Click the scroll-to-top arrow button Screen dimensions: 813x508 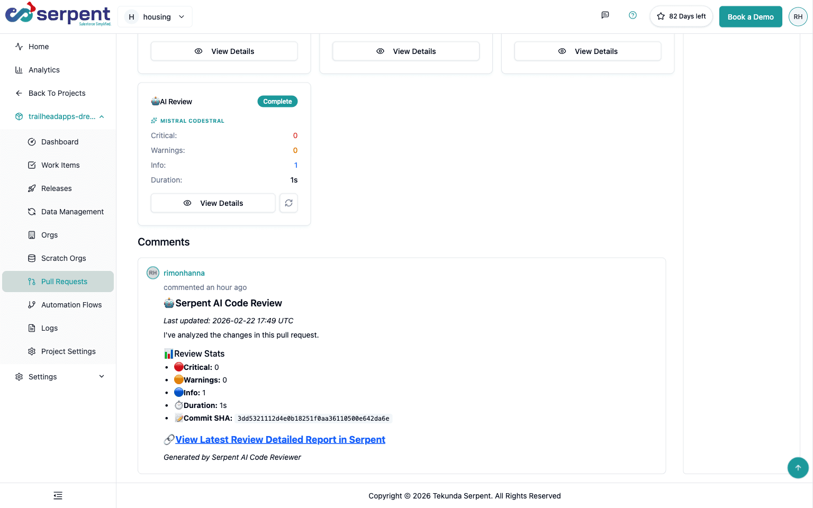click(798, 468)
